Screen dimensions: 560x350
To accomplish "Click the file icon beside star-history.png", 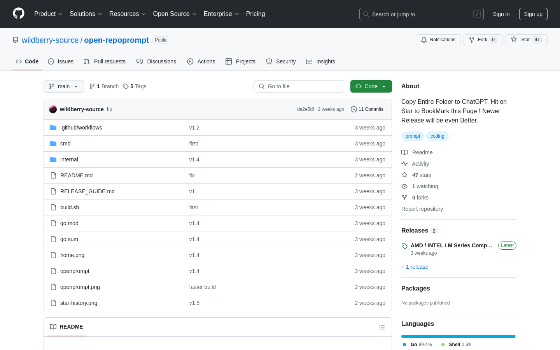I will pos(53,303).
